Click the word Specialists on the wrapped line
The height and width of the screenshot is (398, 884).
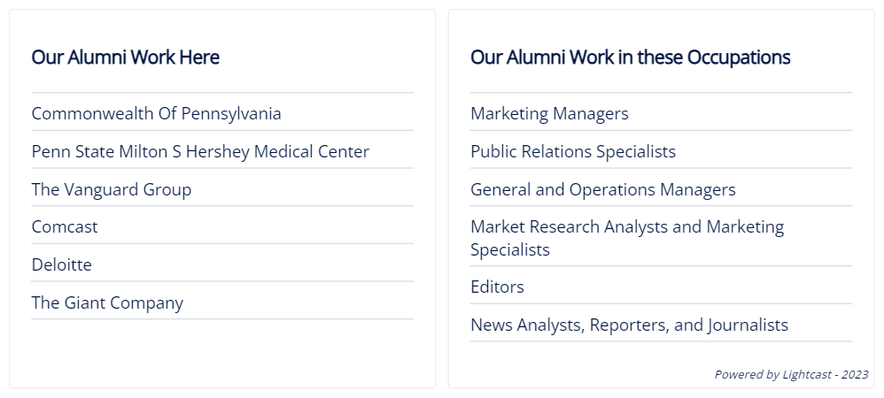[510, 249]
